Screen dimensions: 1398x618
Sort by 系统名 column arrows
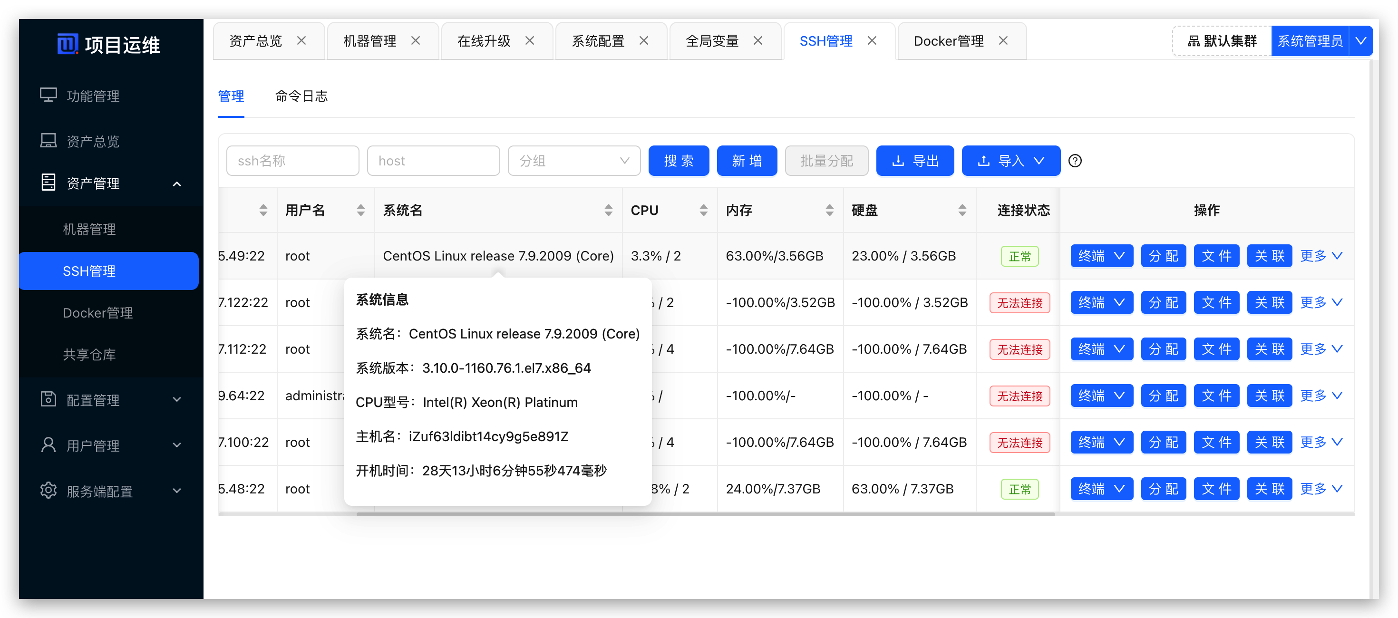click(608, 210)
